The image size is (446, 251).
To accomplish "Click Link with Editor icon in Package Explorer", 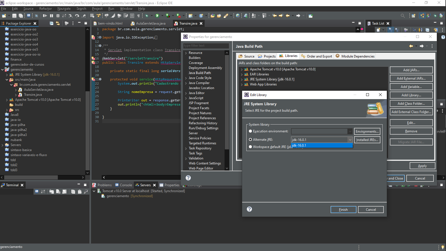I will (x=58, y=23).
